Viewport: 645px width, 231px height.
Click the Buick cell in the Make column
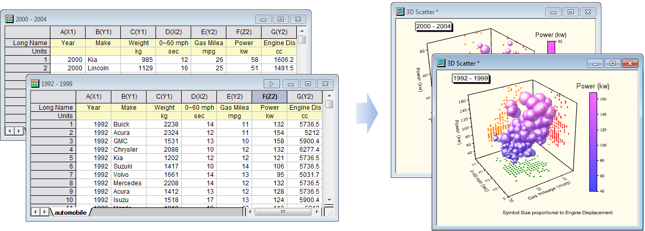[x=129, y=124]
